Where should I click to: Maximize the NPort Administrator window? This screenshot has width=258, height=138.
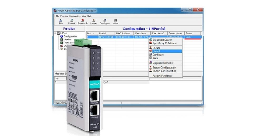pyautogui.click(x=190, y=10)
